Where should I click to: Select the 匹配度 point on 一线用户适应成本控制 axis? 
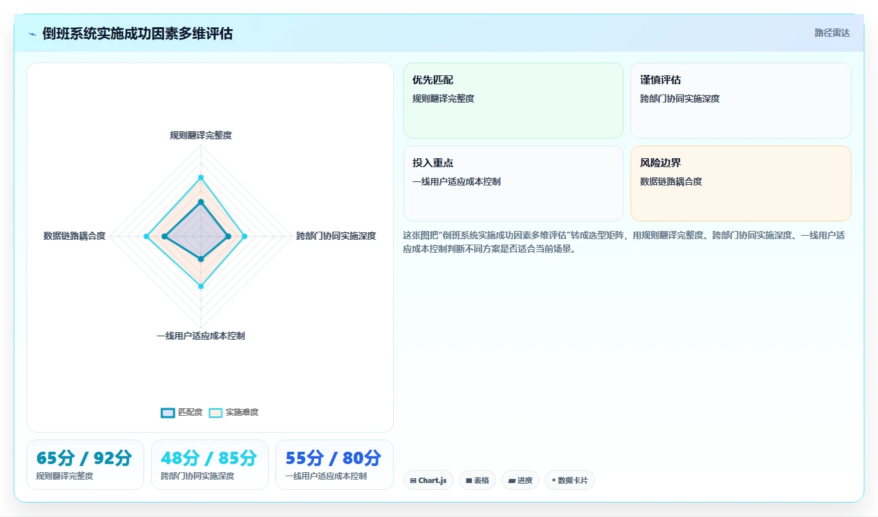201,259
